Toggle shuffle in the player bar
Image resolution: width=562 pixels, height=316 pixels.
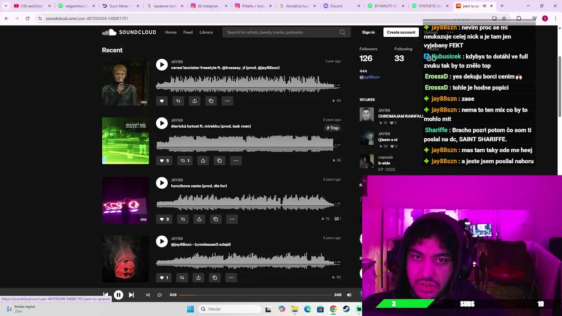pos(148,295)
